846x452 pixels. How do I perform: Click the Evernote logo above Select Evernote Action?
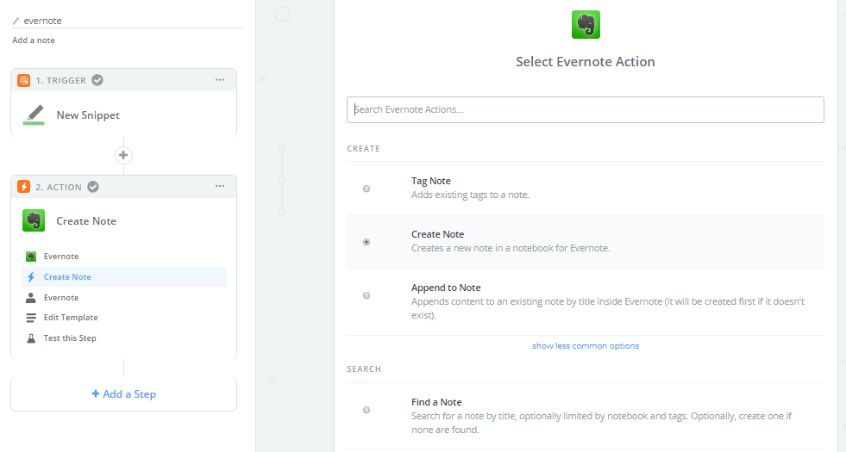[586, 24]
